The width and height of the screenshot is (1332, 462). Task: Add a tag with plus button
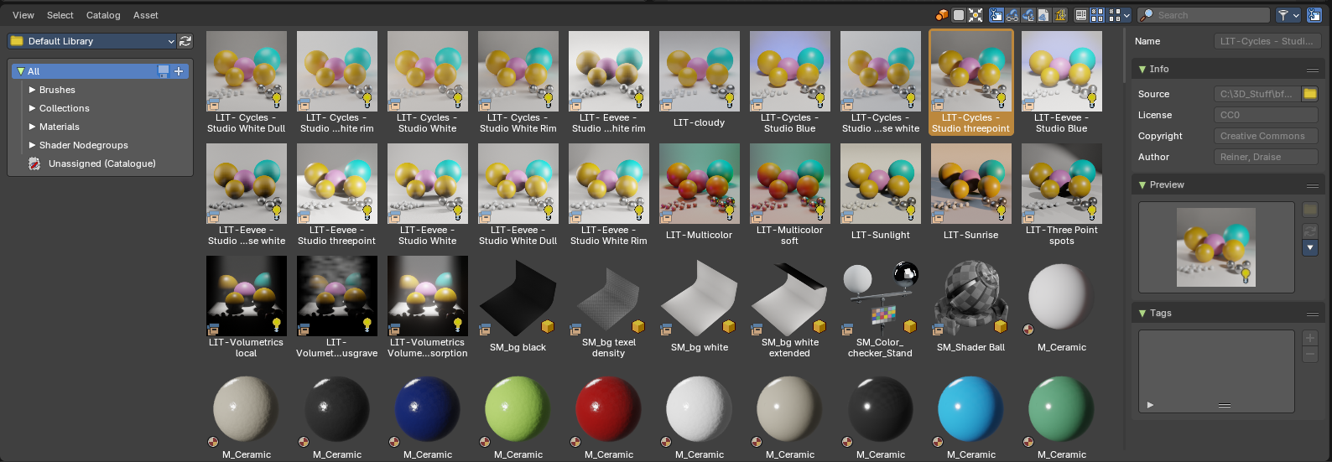pyautogui.click(x=1310, y=338)
